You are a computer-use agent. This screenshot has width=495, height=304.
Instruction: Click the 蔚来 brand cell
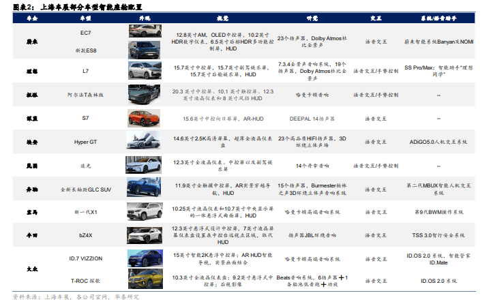coord(32,42)
